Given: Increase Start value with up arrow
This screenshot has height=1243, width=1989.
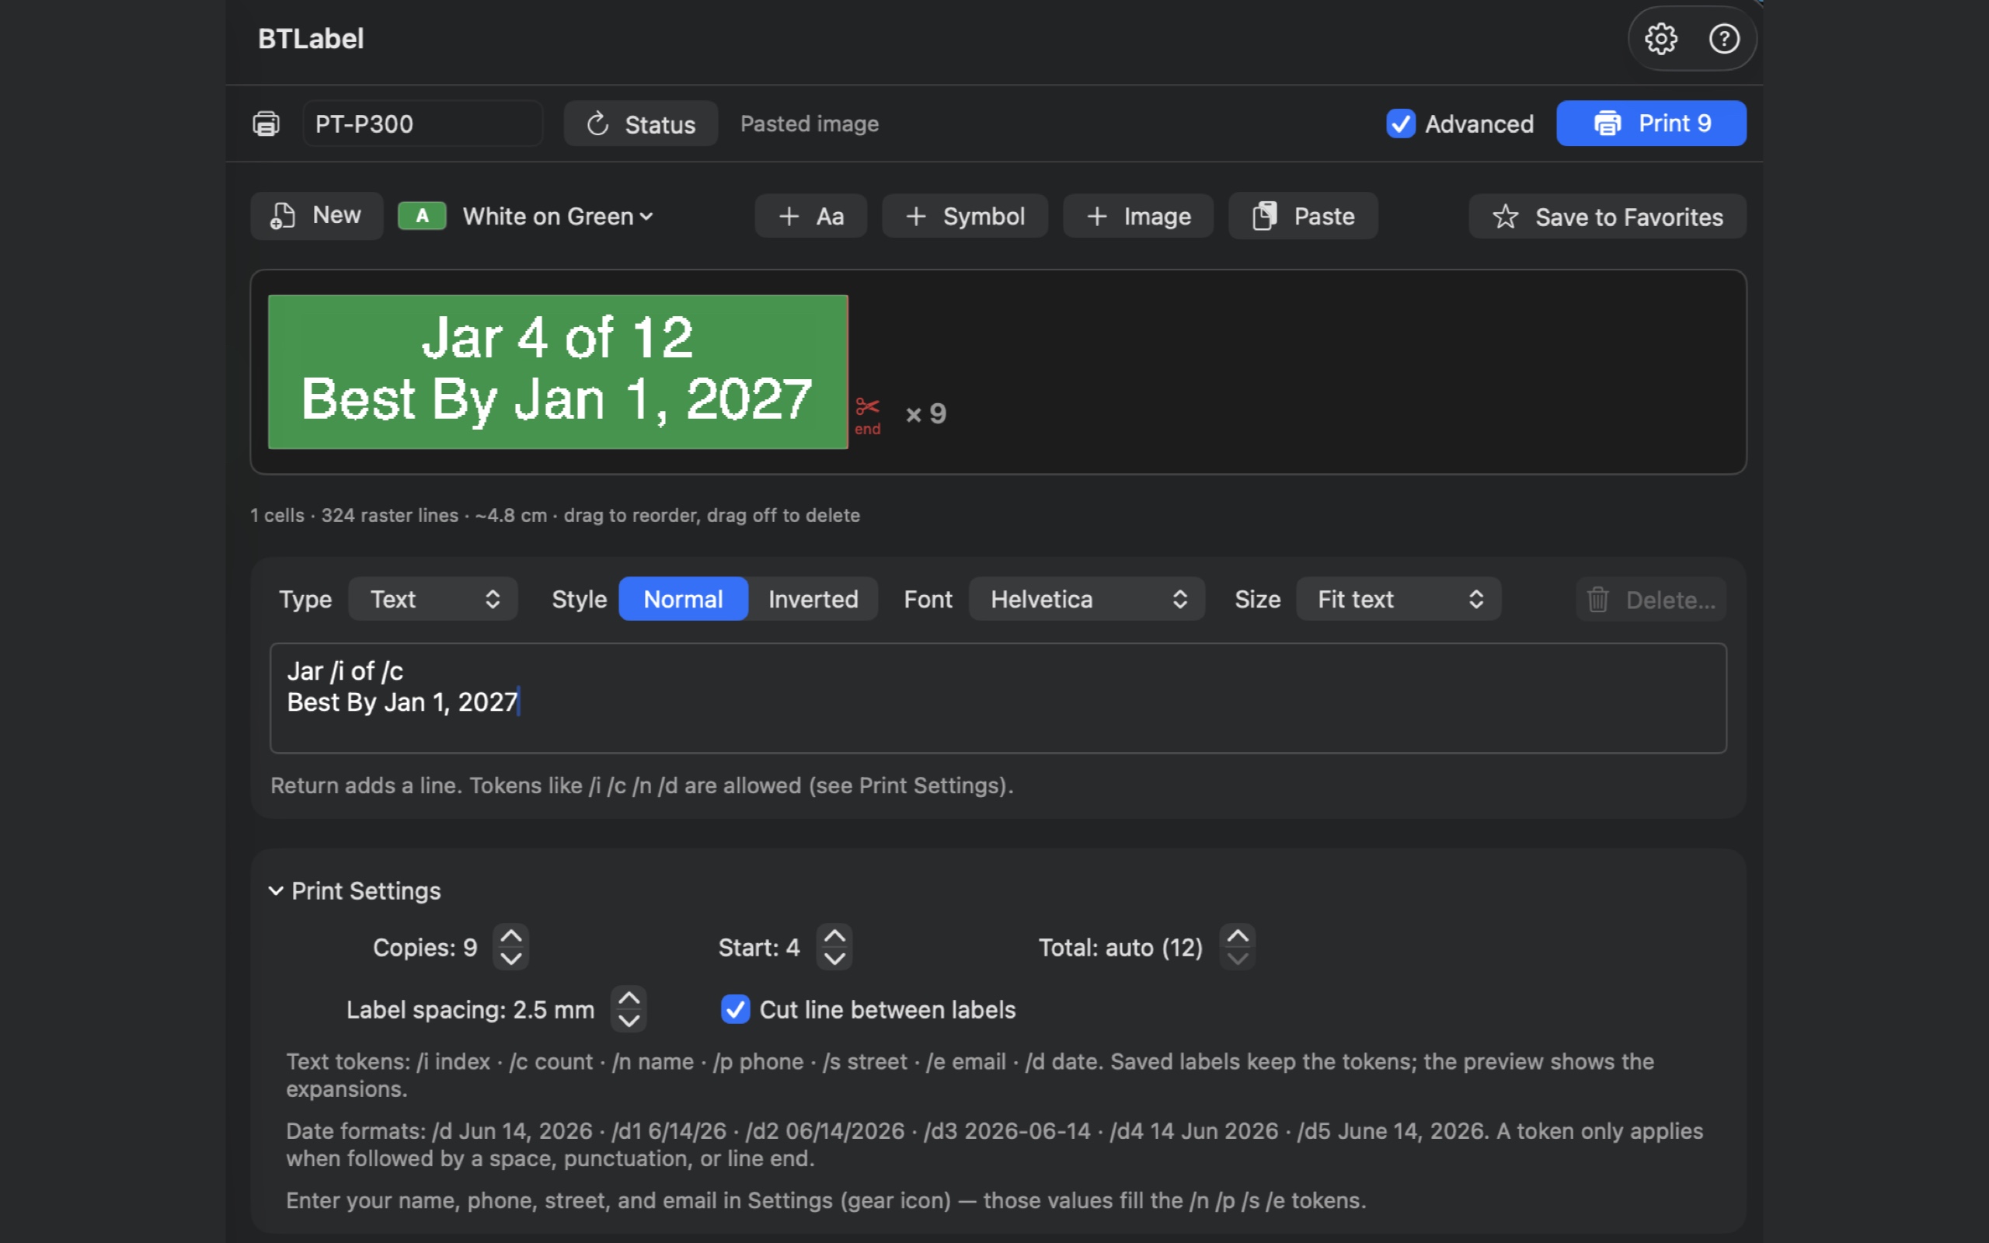Looking at the screenshot, I should click(x=834, y=935).
